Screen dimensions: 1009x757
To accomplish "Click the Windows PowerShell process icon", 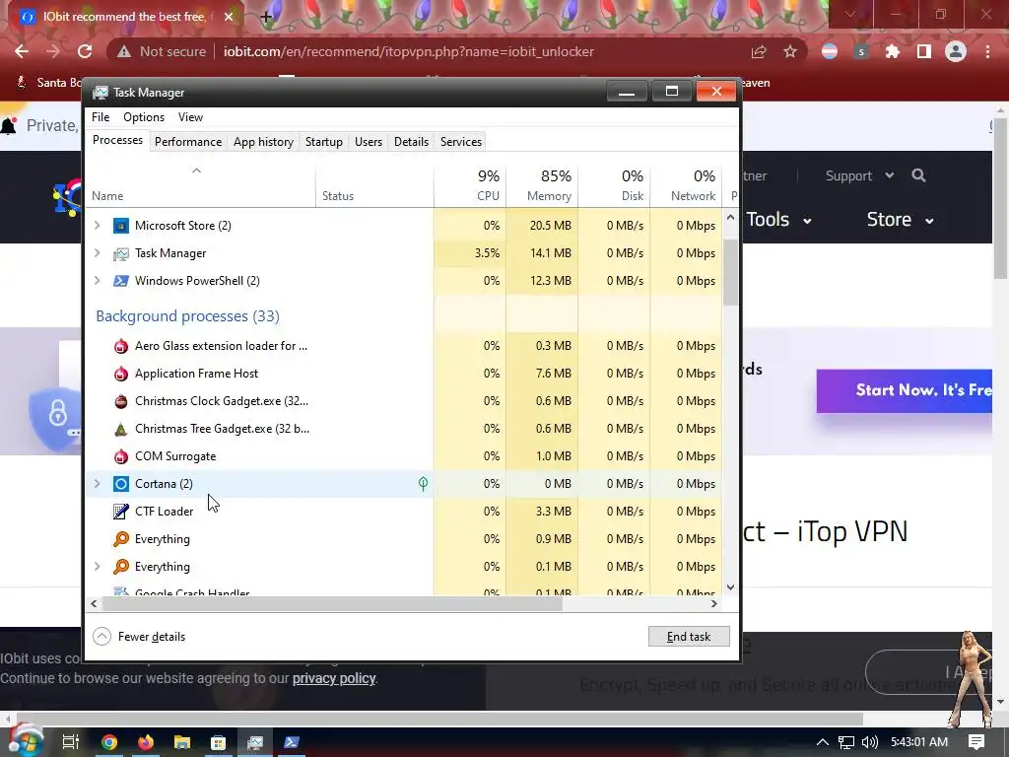I will click(x=121, y=281).
